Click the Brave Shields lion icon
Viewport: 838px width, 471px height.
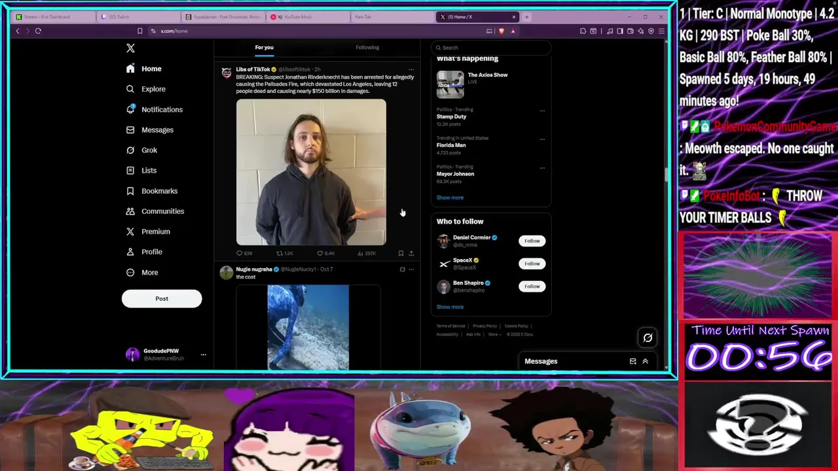(x=502, y=31)
